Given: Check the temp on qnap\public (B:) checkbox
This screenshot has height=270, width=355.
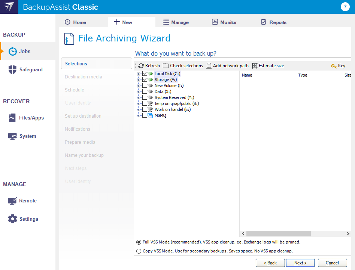Looking at the screenshot, I should (x=145, y=103).
